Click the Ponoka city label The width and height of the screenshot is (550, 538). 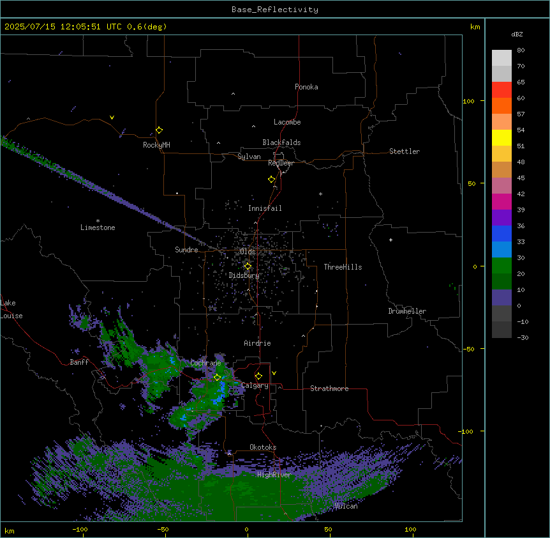(x=306, y=87)
